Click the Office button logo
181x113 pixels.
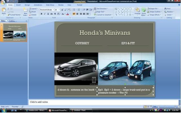(x=3, y=3)
